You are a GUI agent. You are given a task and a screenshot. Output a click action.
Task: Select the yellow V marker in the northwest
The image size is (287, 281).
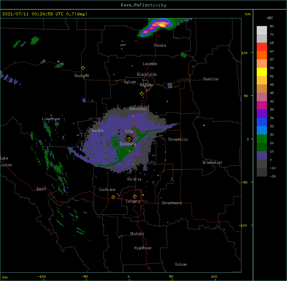tap(58, 61)
